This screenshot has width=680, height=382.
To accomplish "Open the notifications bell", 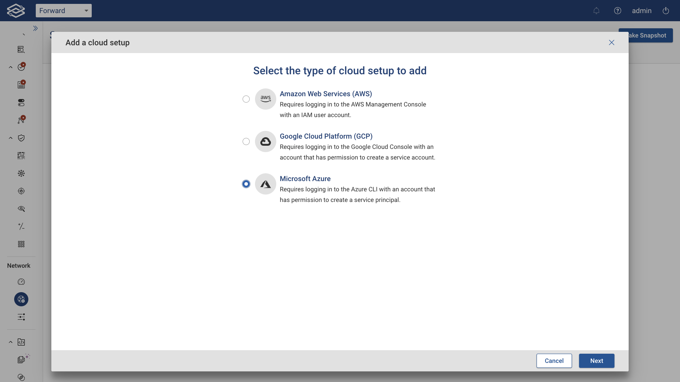I will [x=596, y=11].
